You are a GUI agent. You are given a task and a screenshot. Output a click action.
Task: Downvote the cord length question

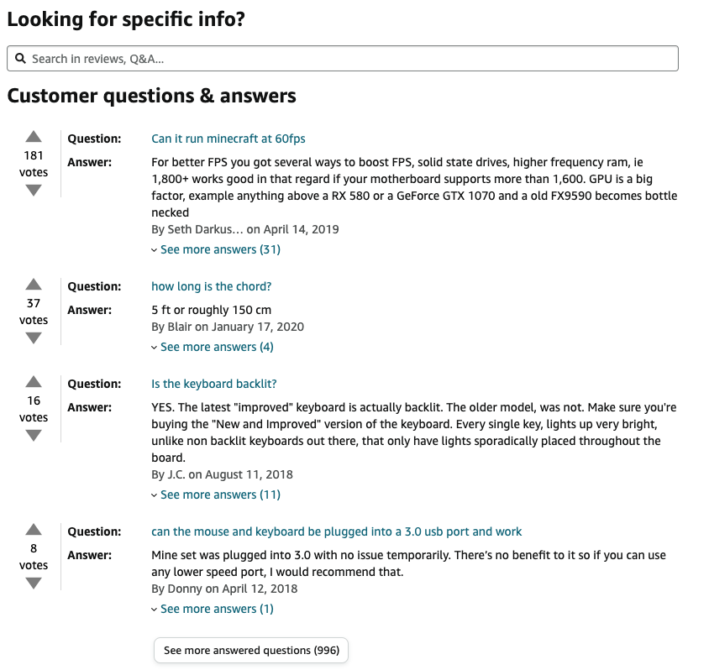pyautogui.click(x=33, y=338)
